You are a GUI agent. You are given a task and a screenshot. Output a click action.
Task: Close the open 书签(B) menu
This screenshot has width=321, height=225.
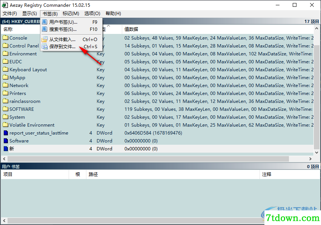coord(50,14)
